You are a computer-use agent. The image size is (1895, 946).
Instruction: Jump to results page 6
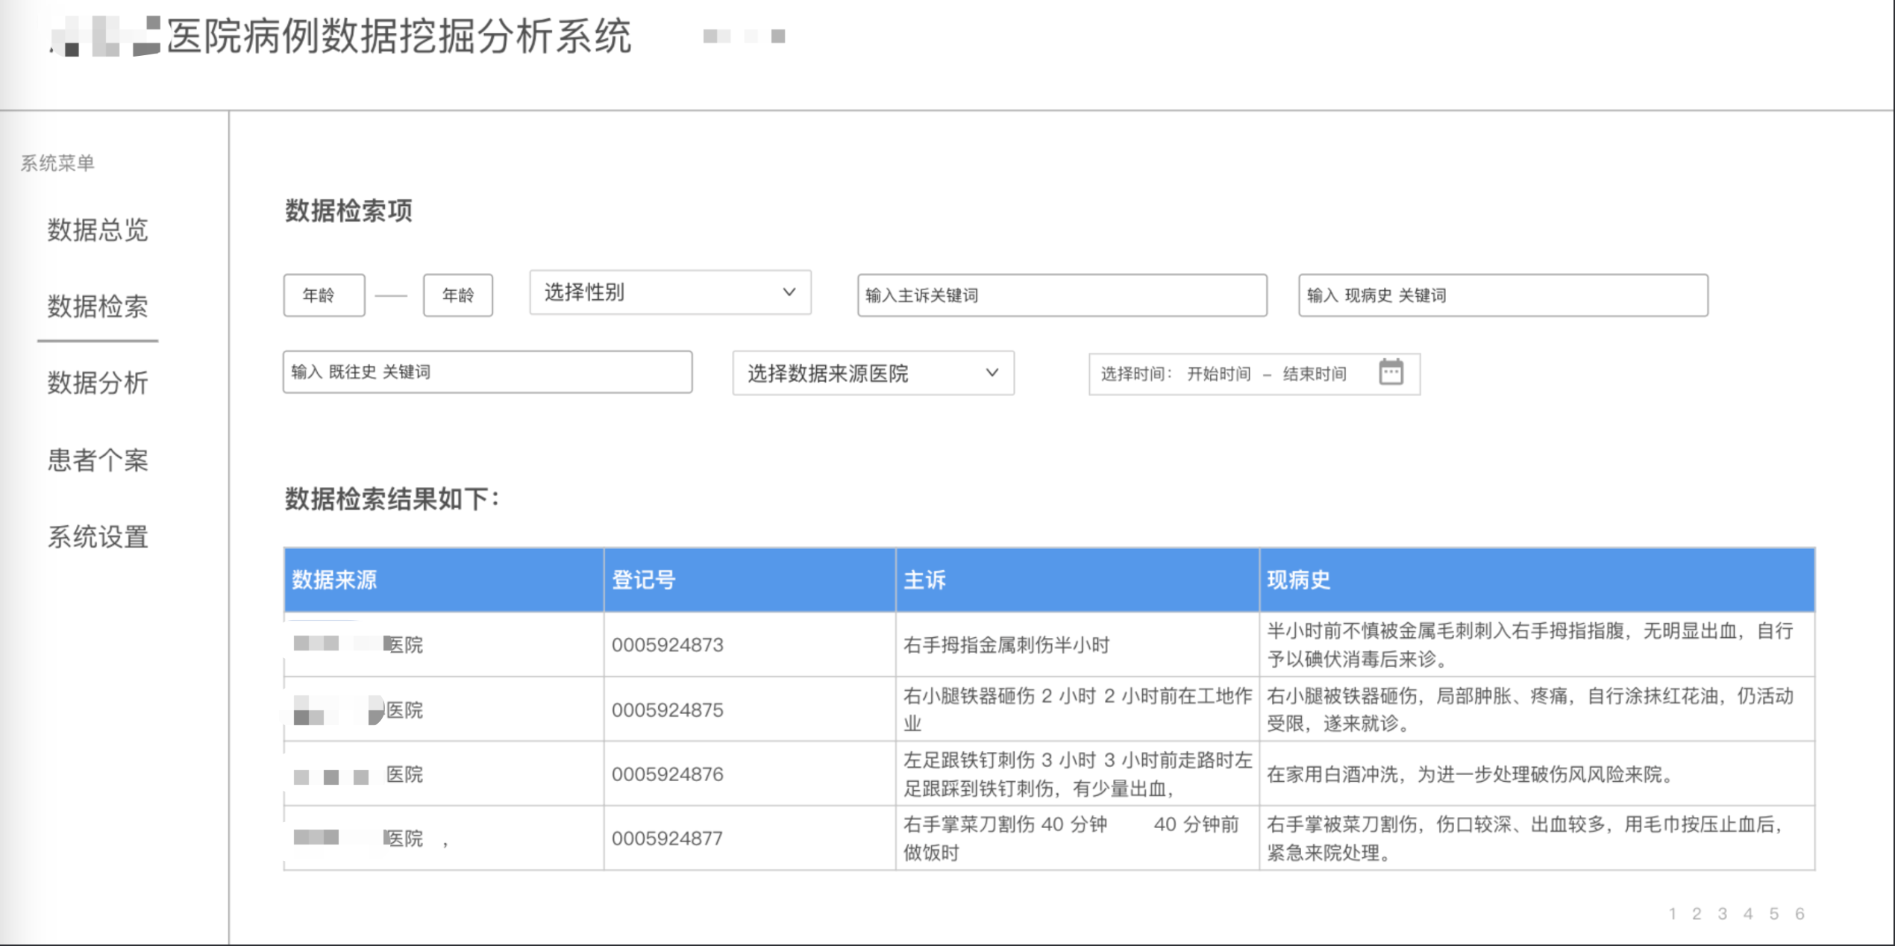pos(1800,914)
